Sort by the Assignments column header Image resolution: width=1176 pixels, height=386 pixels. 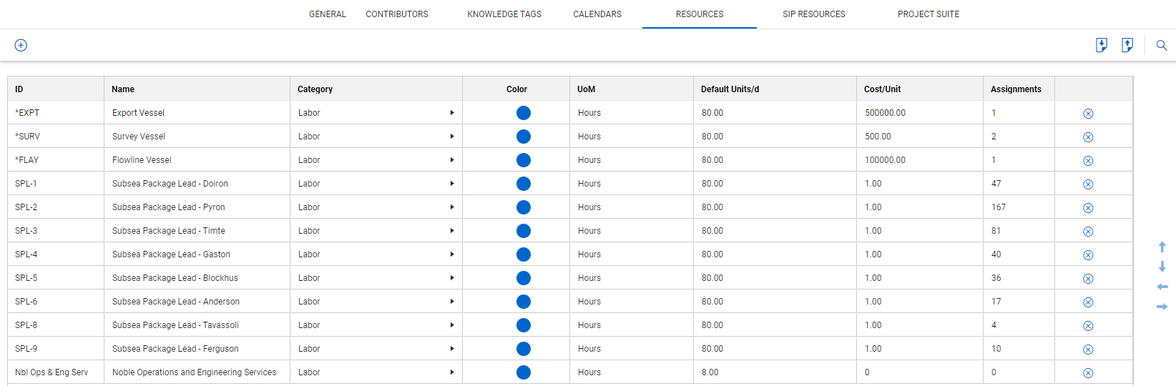pyautogui.click(x=1016, y=89)
